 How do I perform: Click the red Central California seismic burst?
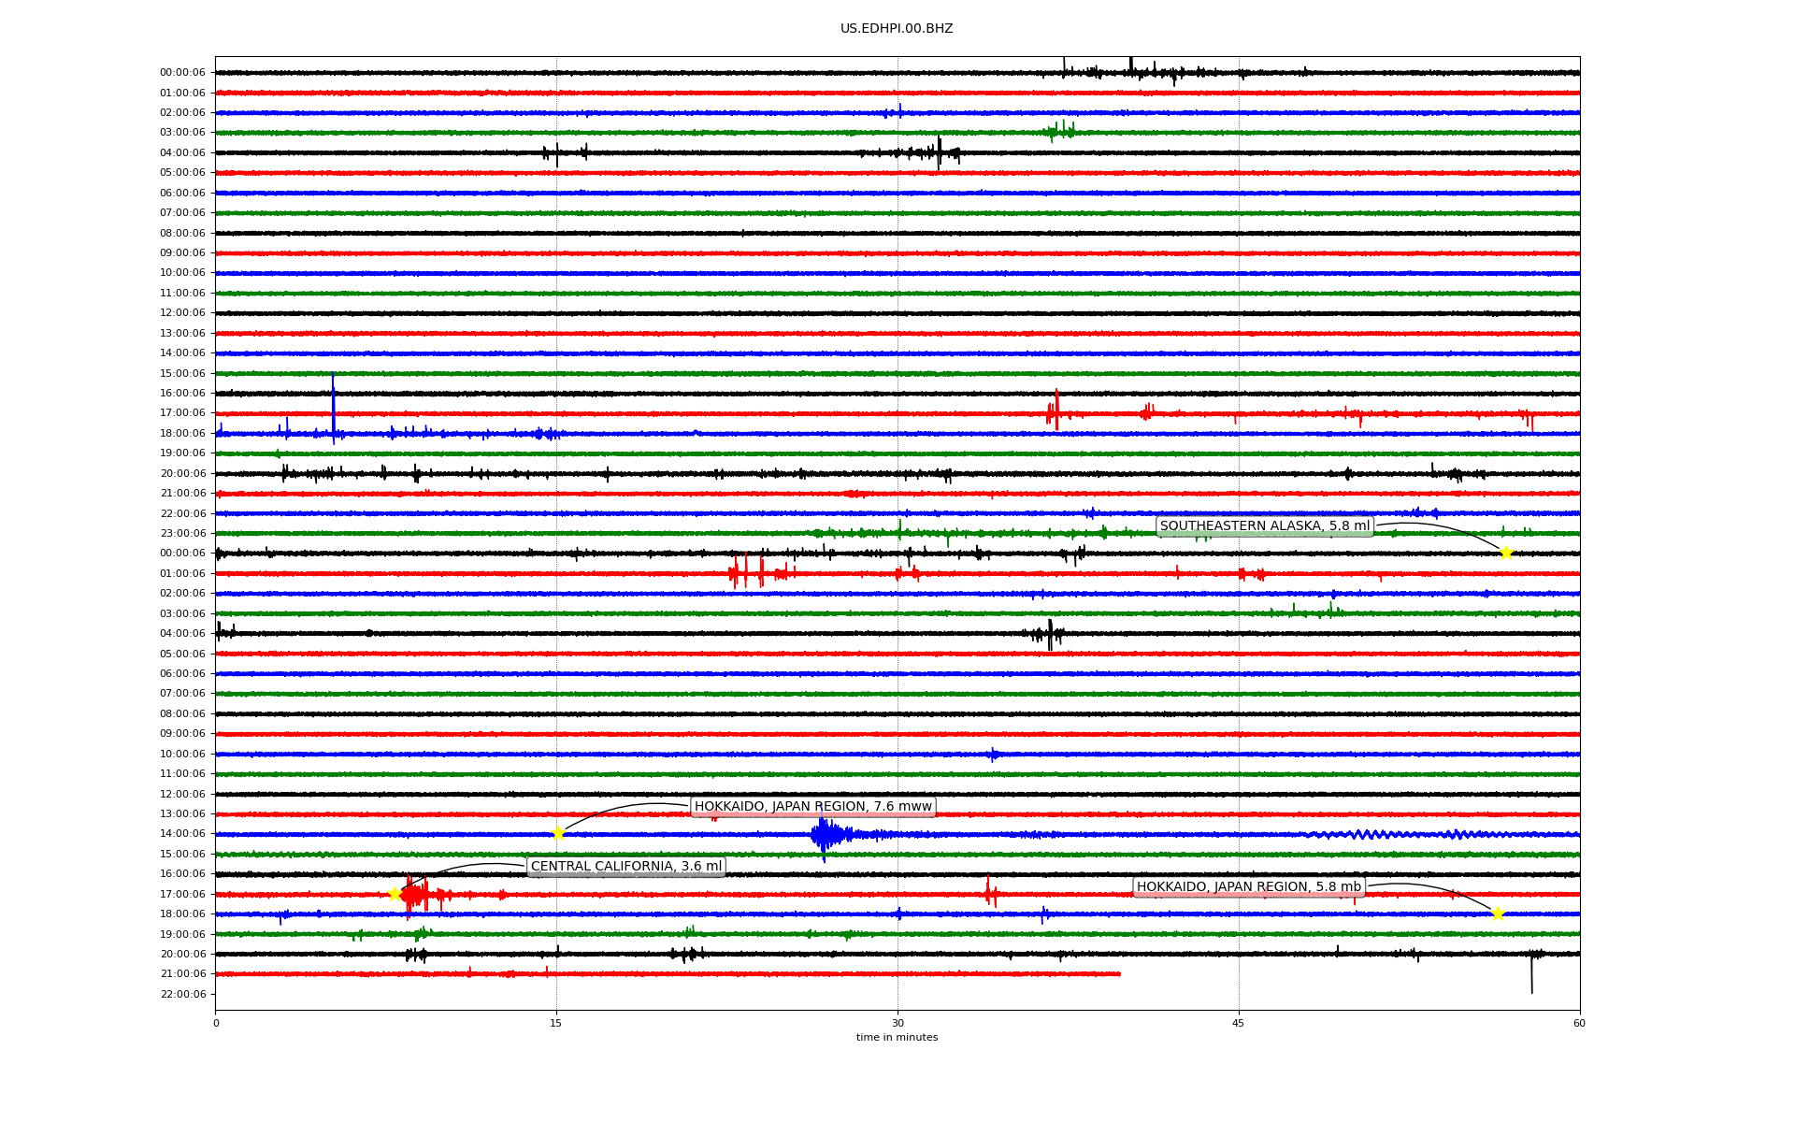415,896
